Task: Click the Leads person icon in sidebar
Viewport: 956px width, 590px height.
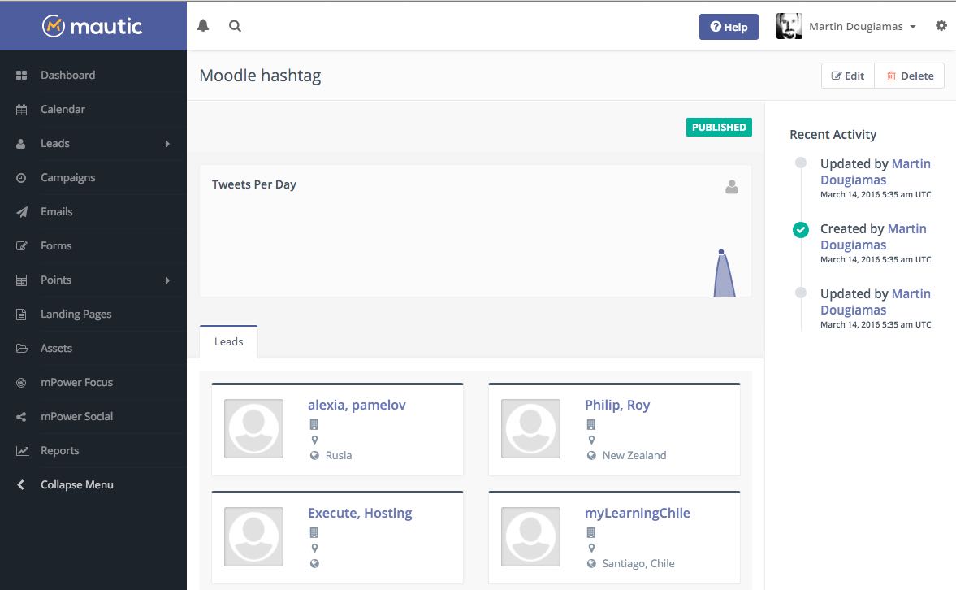Action: click(x=21, y=143)
